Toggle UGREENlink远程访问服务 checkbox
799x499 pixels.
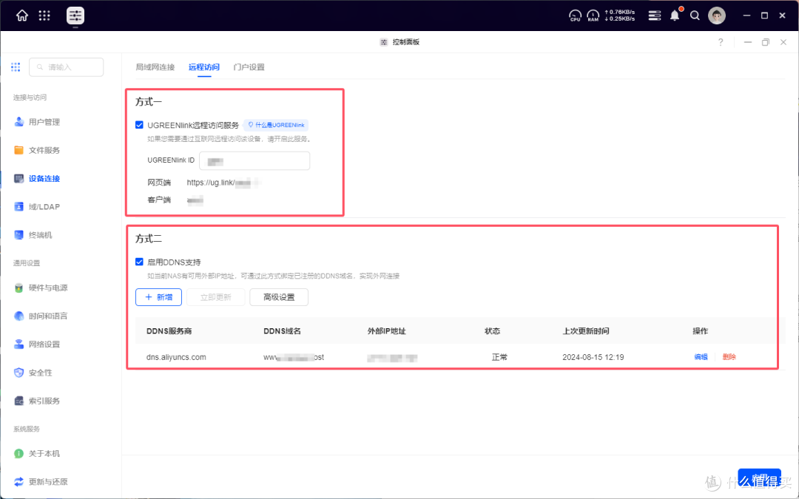(139, 125)
